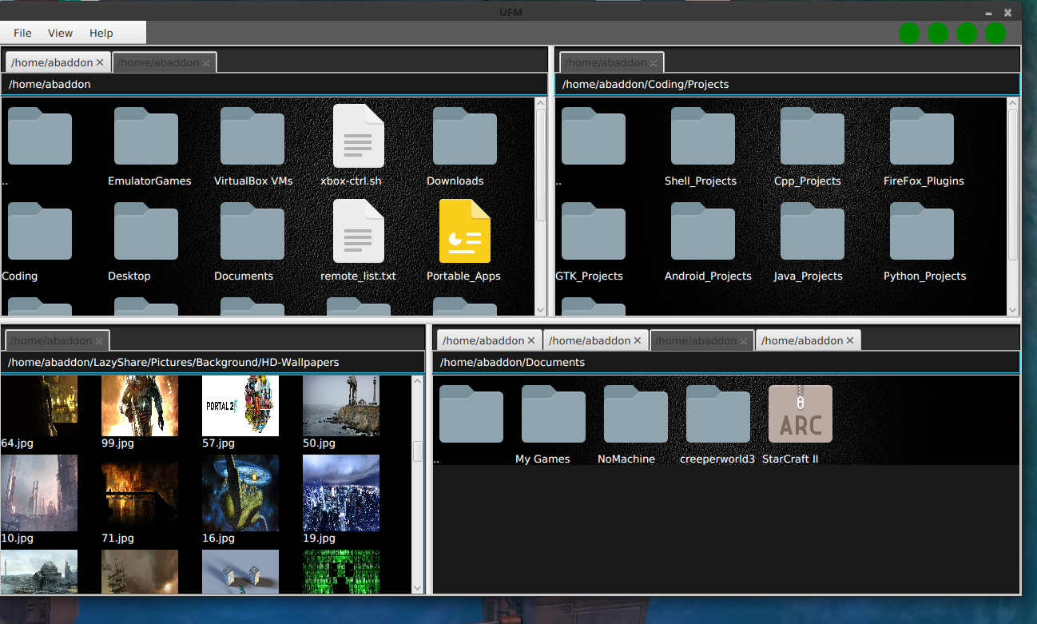Click the rightmost green circle indicator
Viewport: 1037px width, 624px height.
pyautogui.click(x=995, y=33)
